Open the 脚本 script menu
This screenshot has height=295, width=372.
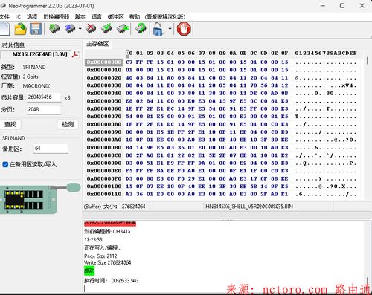[x=80, y=16]
